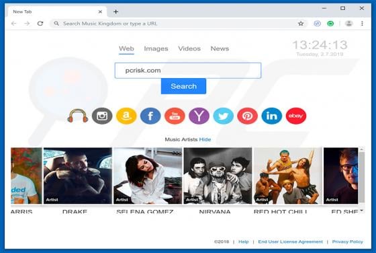Click the search box containing pcrisk.com
Viewport: 376px width, 253px height.
[x=188, y=71]
